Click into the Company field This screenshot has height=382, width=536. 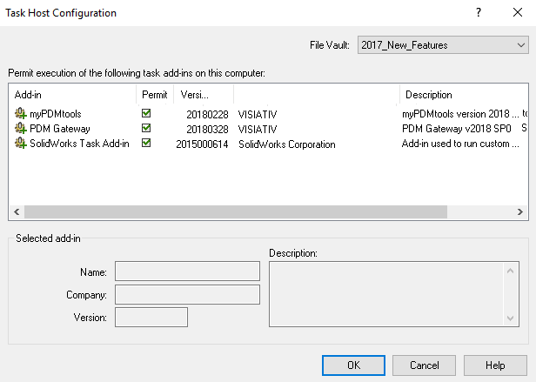click(187, 295)
